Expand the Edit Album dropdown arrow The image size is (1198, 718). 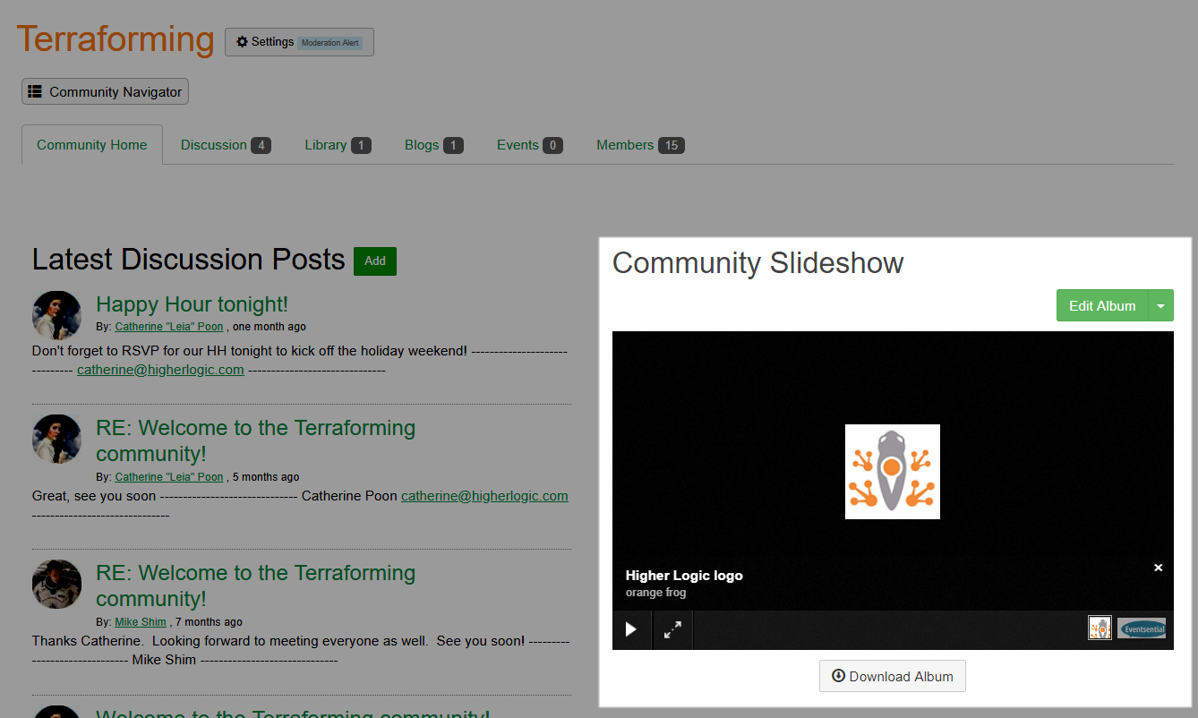[x=1160, y=305]
